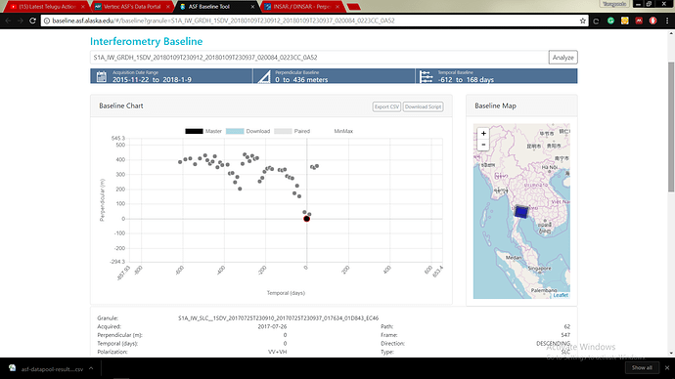The height and width of the screenshot is (379, 675).
Task: Bookmark this page with the star icon
Action: point(582,21)
